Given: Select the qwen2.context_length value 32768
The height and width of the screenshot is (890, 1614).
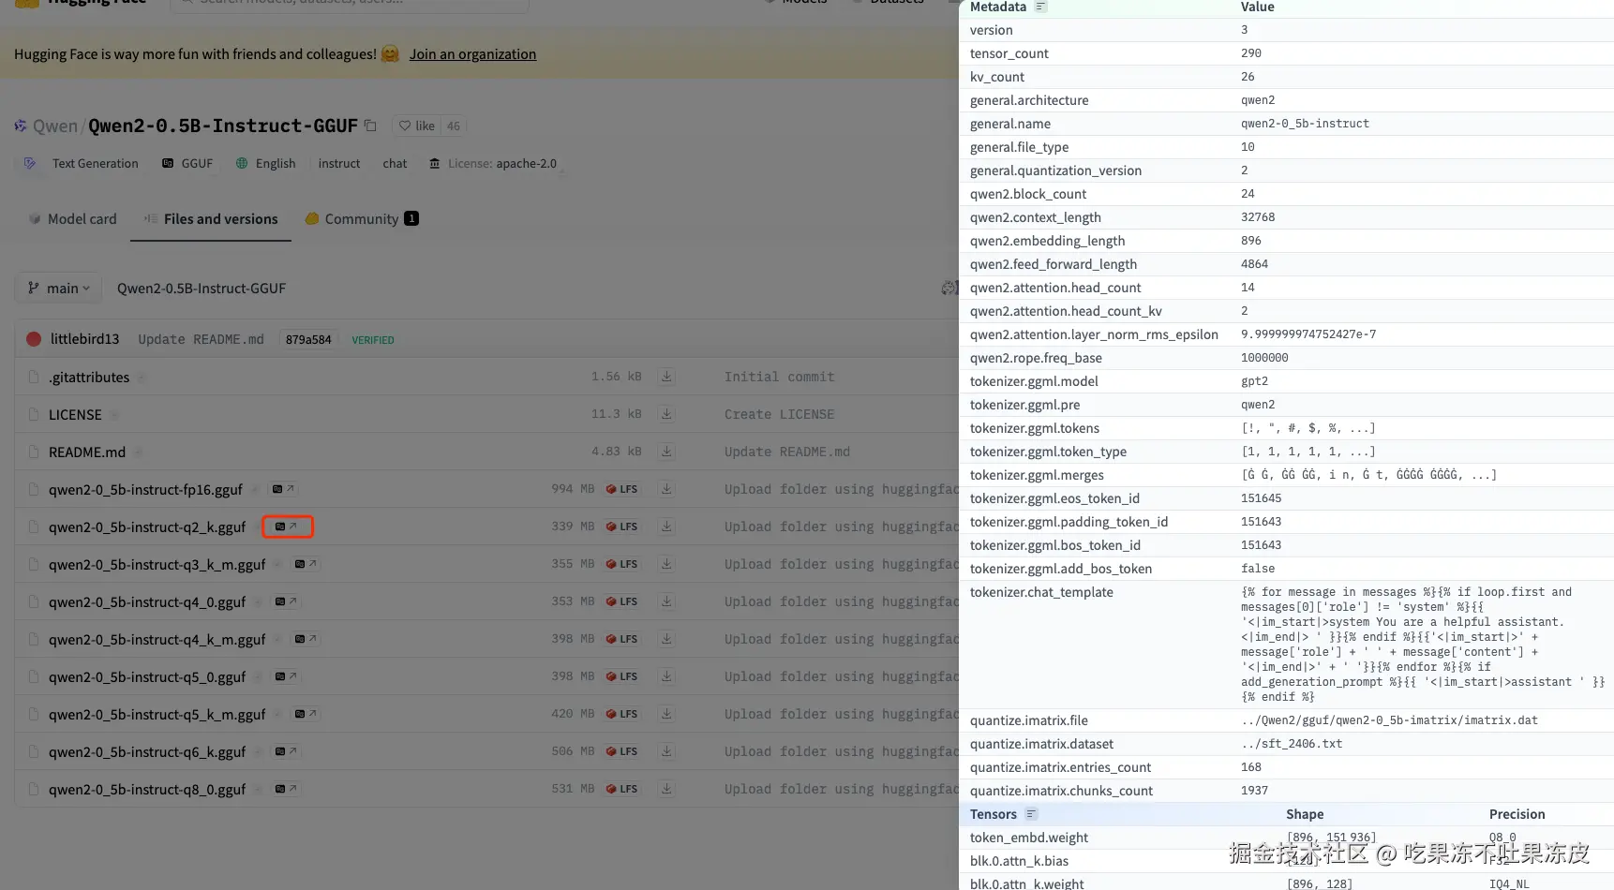Looking at the screenshot, I should (1258, 217).
